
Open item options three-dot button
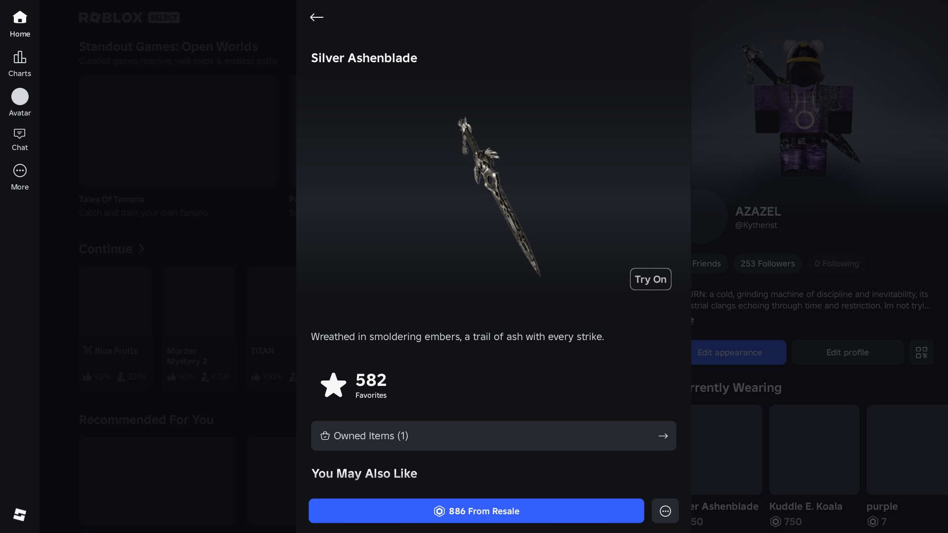tap(665, 511)
